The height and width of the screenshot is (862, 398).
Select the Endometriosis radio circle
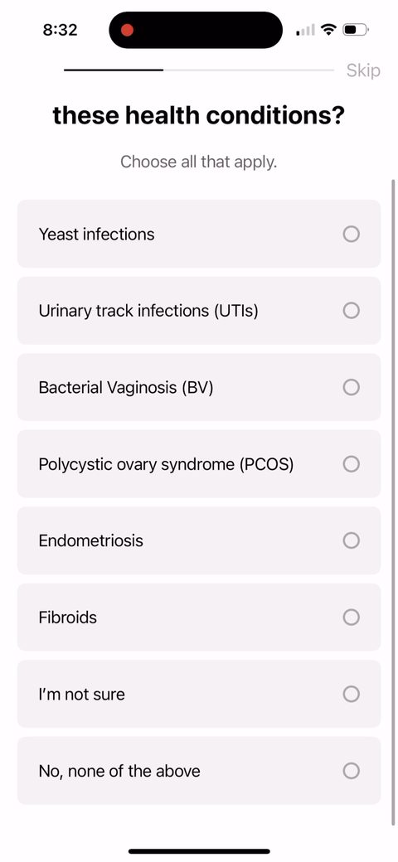(352, 540)
